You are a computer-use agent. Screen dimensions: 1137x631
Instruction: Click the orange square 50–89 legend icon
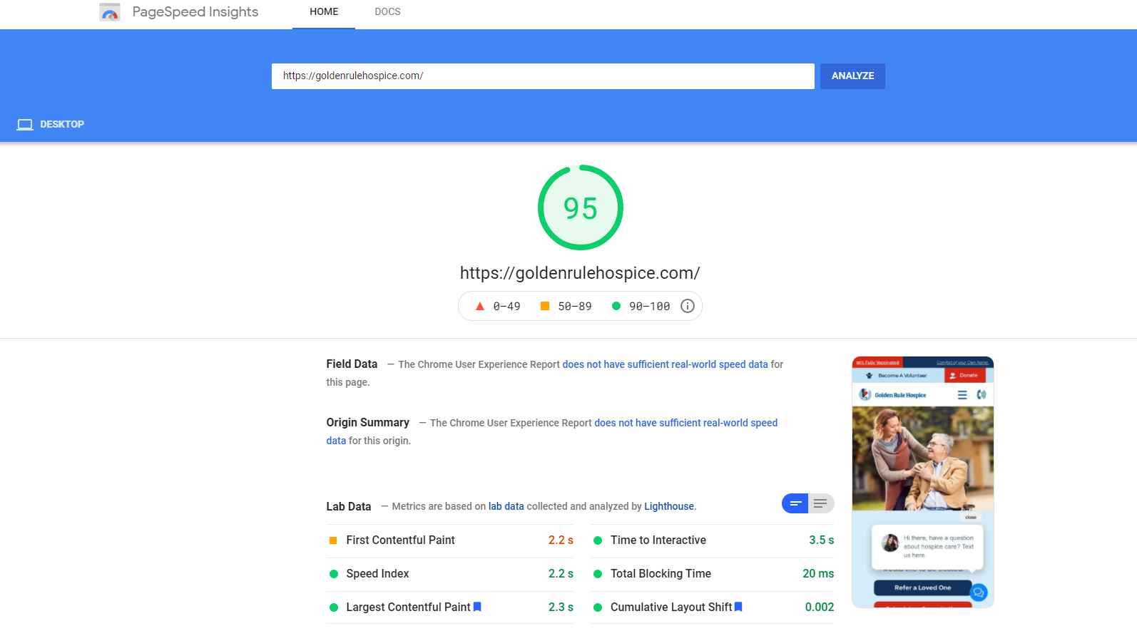pos(545,306)
